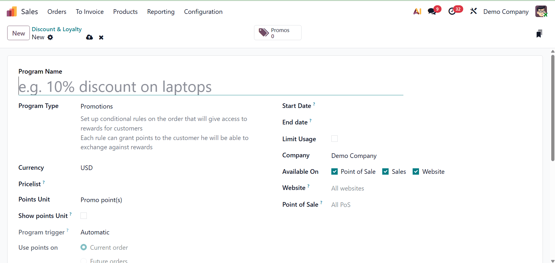Save the record using the cloud icon
This screenshot has width=555, height=263.
(89, 37)
